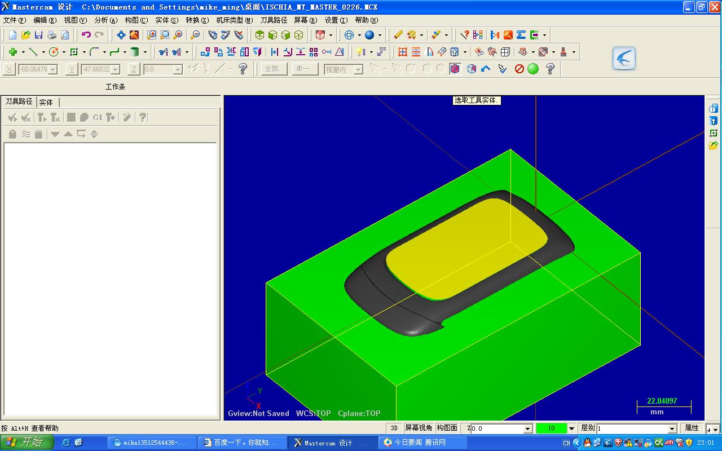
Task: Click the red grid surface icon
Action: [x=403, y=52]
